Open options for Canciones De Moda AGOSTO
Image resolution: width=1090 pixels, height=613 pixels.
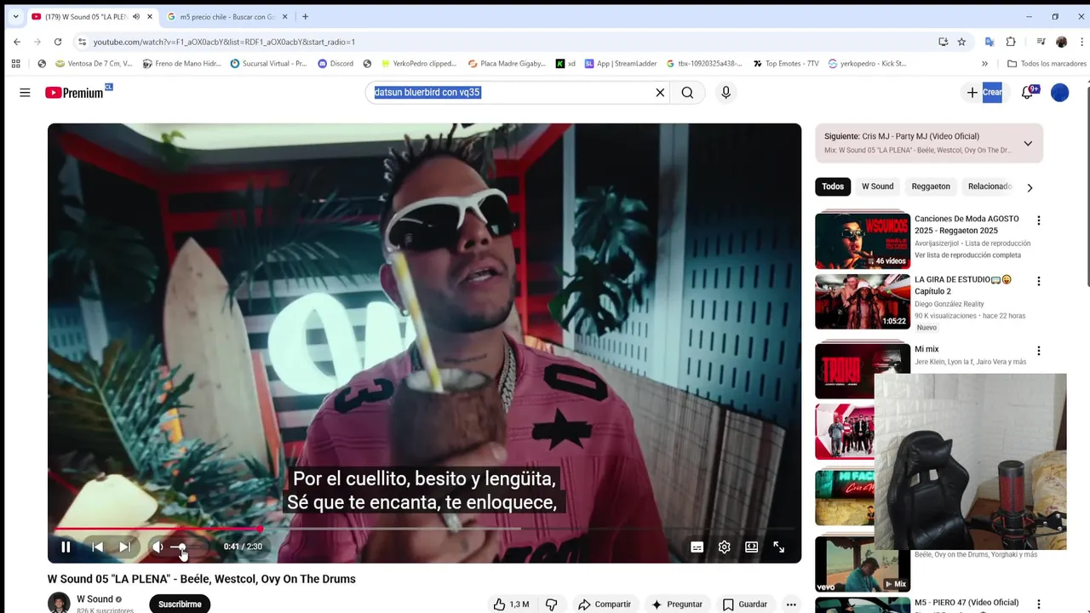tap(1038, 221)
